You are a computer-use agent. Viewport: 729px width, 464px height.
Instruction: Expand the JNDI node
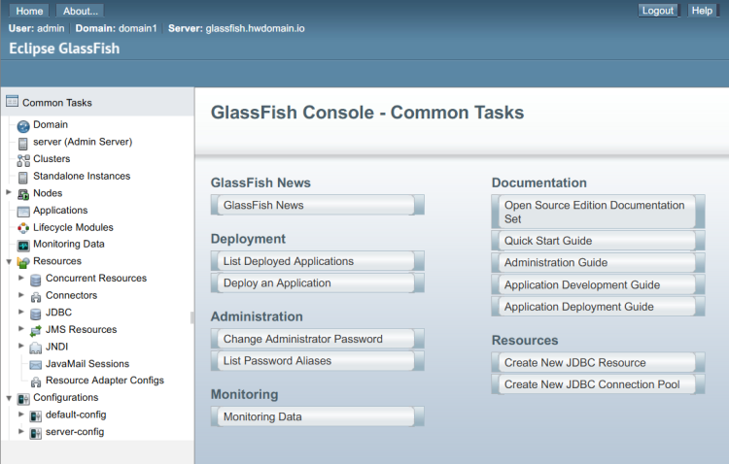click(x=21, y=346)
